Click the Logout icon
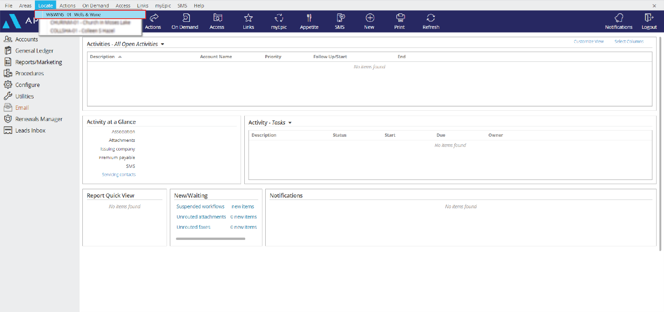This screenshot has height=312, width=664. (x=649, y=18)
